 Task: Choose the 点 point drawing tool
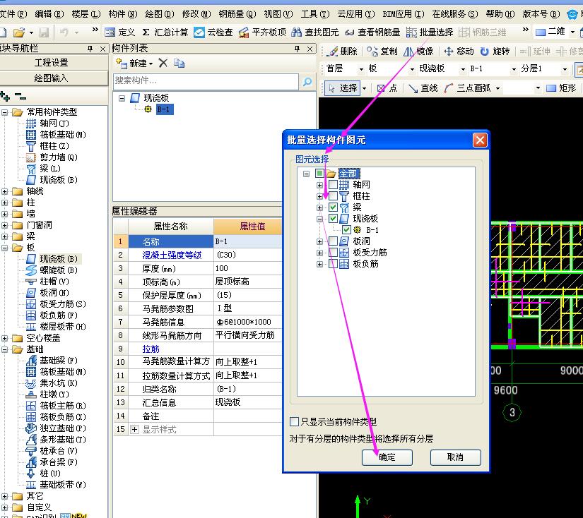[x=387, y=88]
